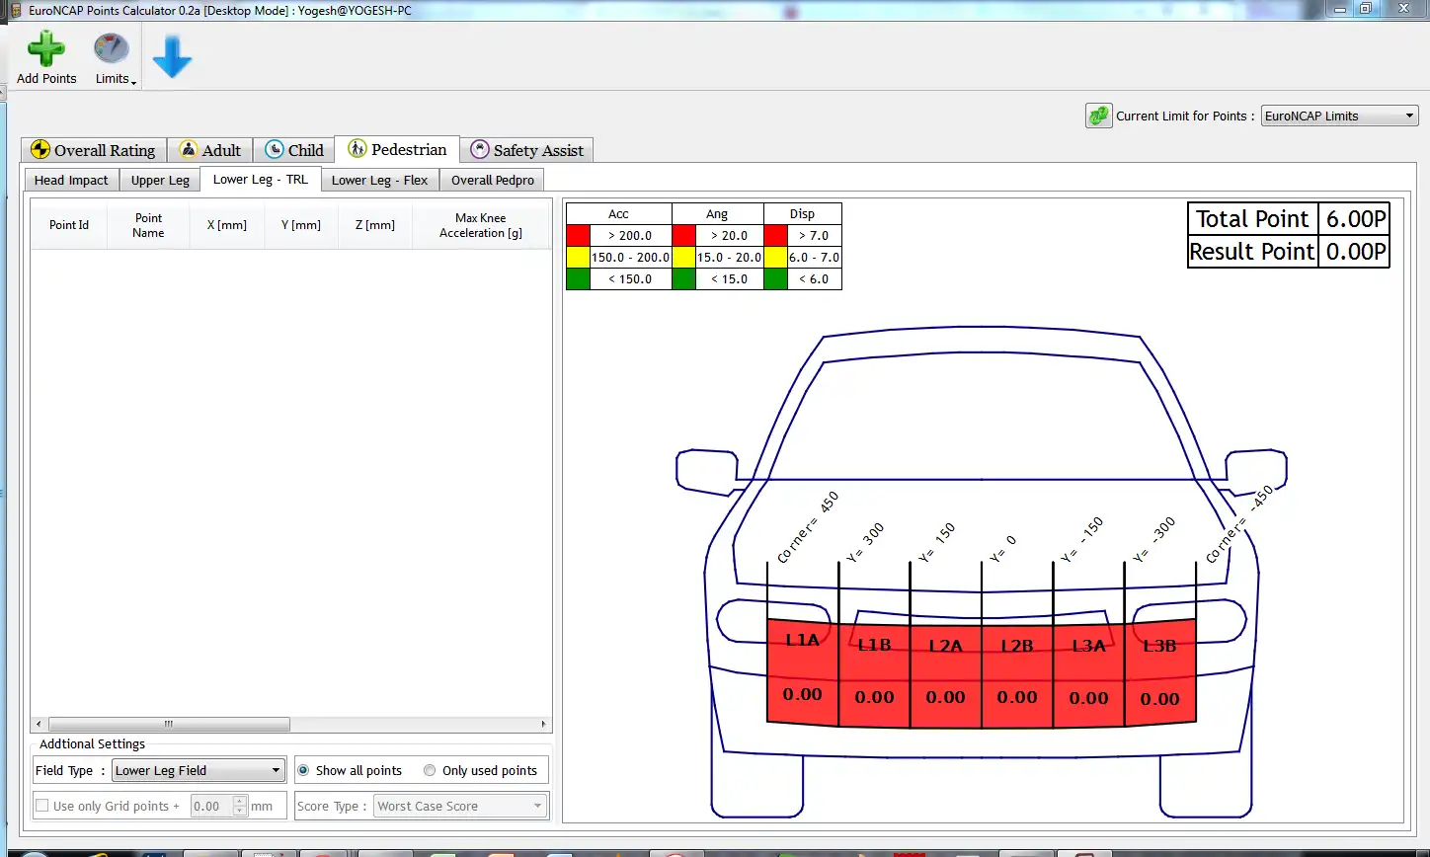Click the L2A bumper zone
Viewport: 1430px width, 857px height.
(x=945, y=676)
